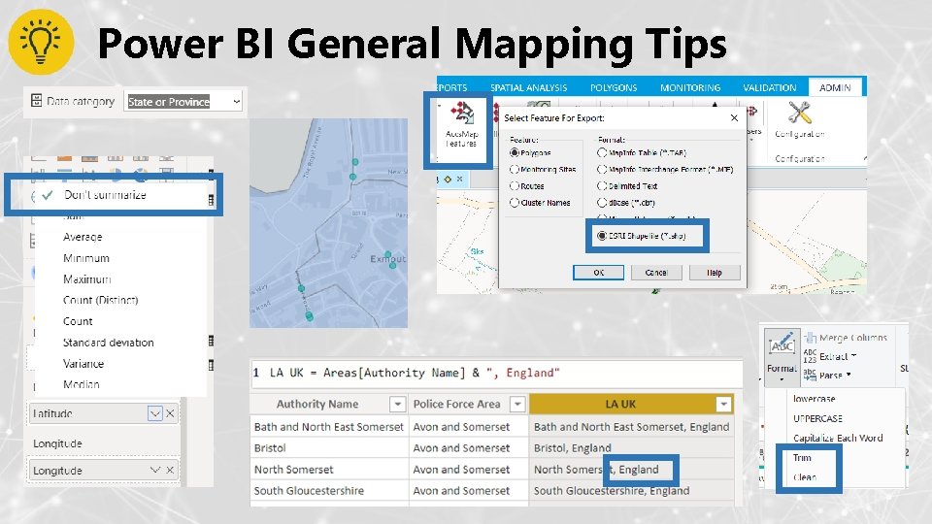
Task: Click the Format ABC icon in ribbon
Action: pyautogui.click(x=782, y=344)
